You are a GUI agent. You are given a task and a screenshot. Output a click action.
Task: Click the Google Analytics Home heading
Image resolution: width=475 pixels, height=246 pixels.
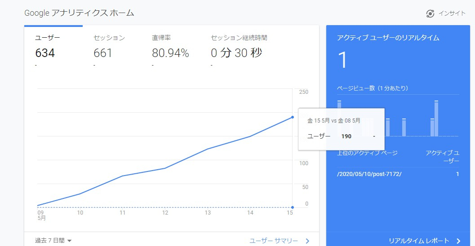pyautogui.click(x=79, y=13)
